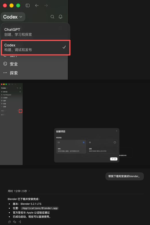Open the small Codex dropdown above 新对话
Viewport: 150px width, 225px height.
(4, 88)
